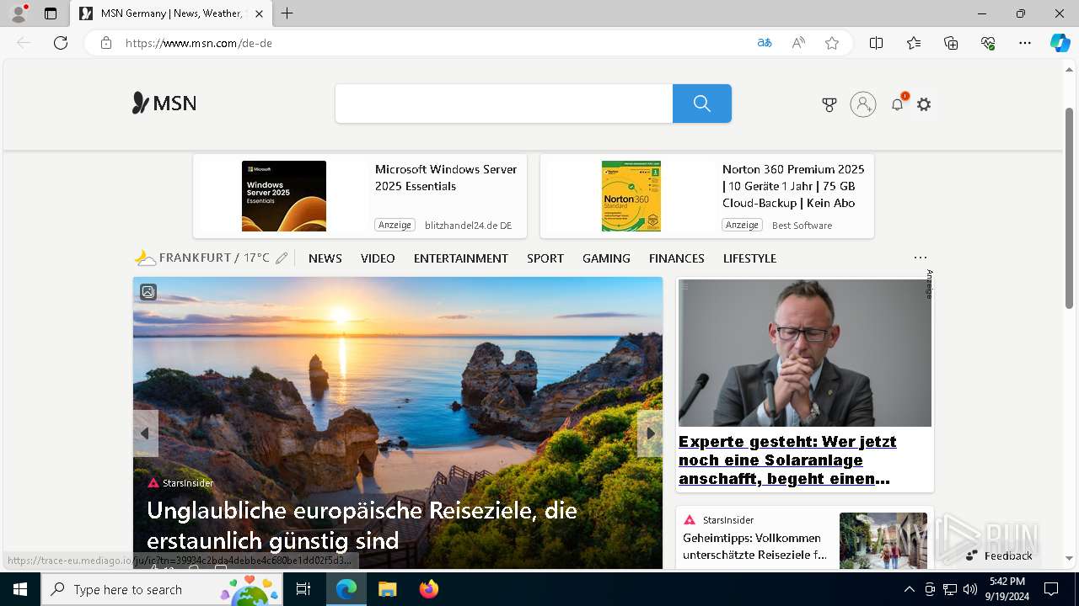
Task: Click the Norton 360 product thumbnail
Action: point(631,196)
